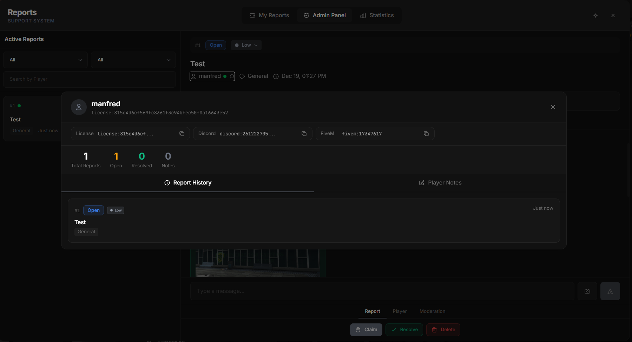Click the Resolve button

point(404,330)
